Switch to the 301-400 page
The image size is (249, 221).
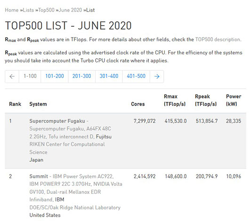[x=109, y=76]
